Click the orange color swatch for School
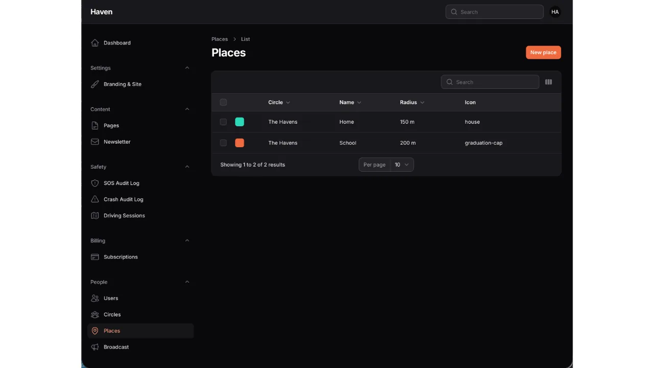This screenshot has width=654, height=368. pyautogui.click(x=240, y=143)
